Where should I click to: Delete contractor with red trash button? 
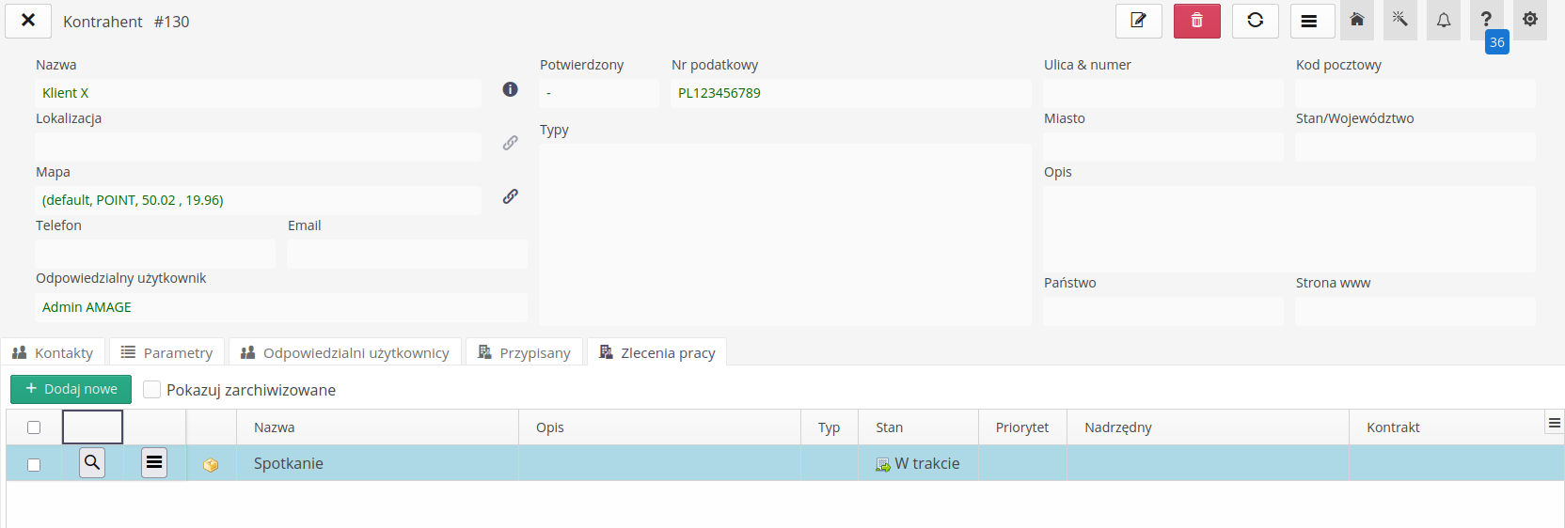[1196, 21]
